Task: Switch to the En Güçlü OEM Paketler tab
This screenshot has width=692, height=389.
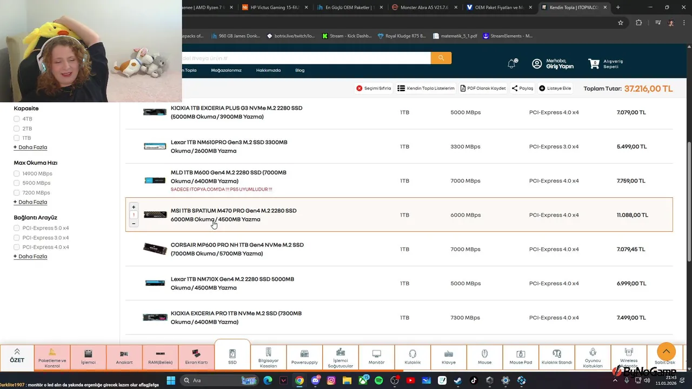Action: 349,8
